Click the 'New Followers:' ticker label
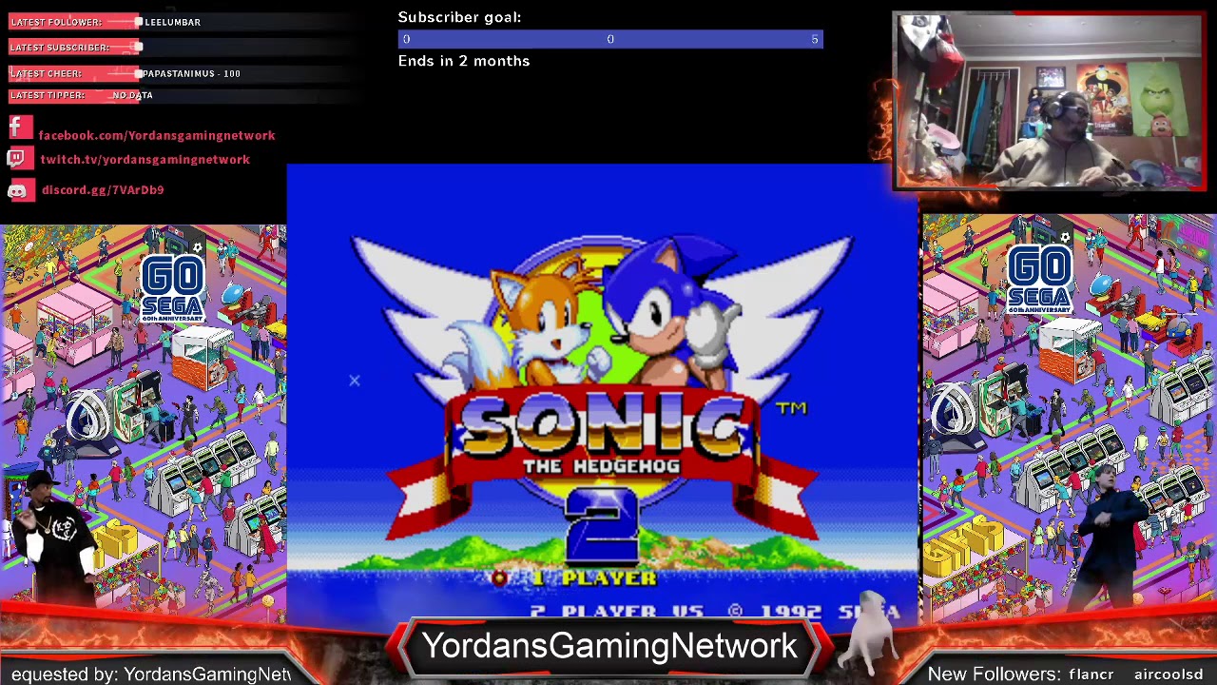Viewport: 1217px width, 685px height. pyautogui.click(x=994, y=675)
